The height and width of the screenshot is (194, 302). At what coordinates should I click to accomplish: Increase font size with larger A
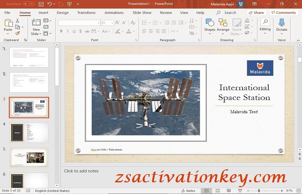(117, 23)
